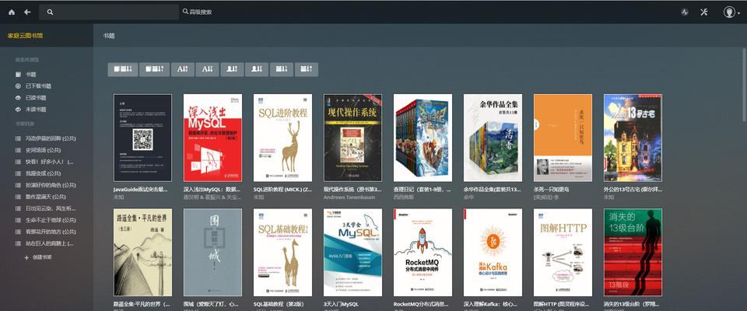The image size is (747, 311).
Task: Sort titles in reverse alphabetical order
Action: tap(207, 69)
